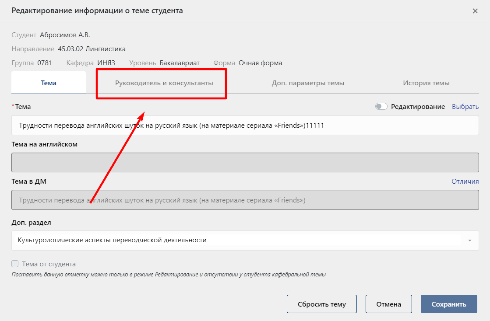
Task: Click the Отмена button
Action: pyautogui.click(x=388, y=304)
